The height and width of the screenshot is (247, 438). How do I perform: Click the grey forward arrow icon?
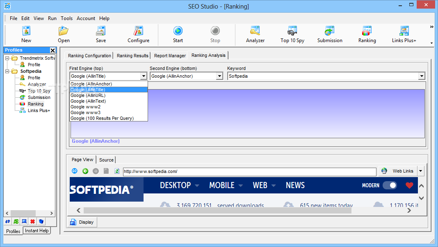click(96, 171)
